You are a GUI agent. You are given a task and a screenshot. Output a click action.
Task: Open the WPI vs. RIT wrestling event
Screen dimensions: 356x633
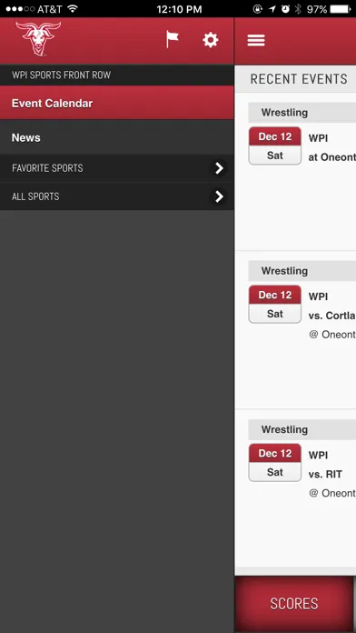(x=295, y=488)
